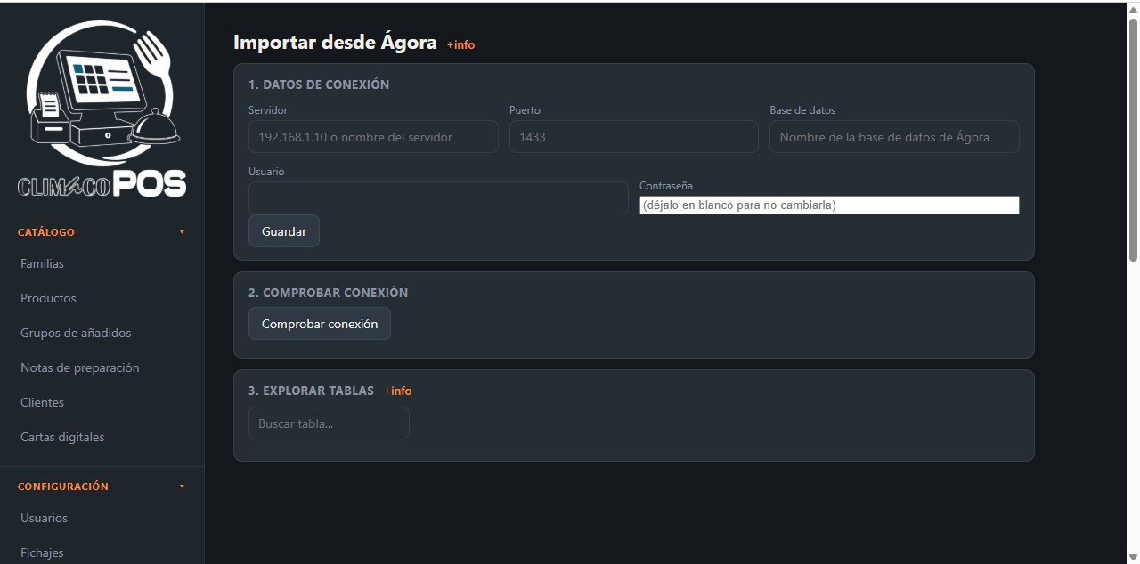The height and width of the screenshot is (564, 1140).
Task: Click +info next to Explorar tablas
Action: [x=397, y=391]
